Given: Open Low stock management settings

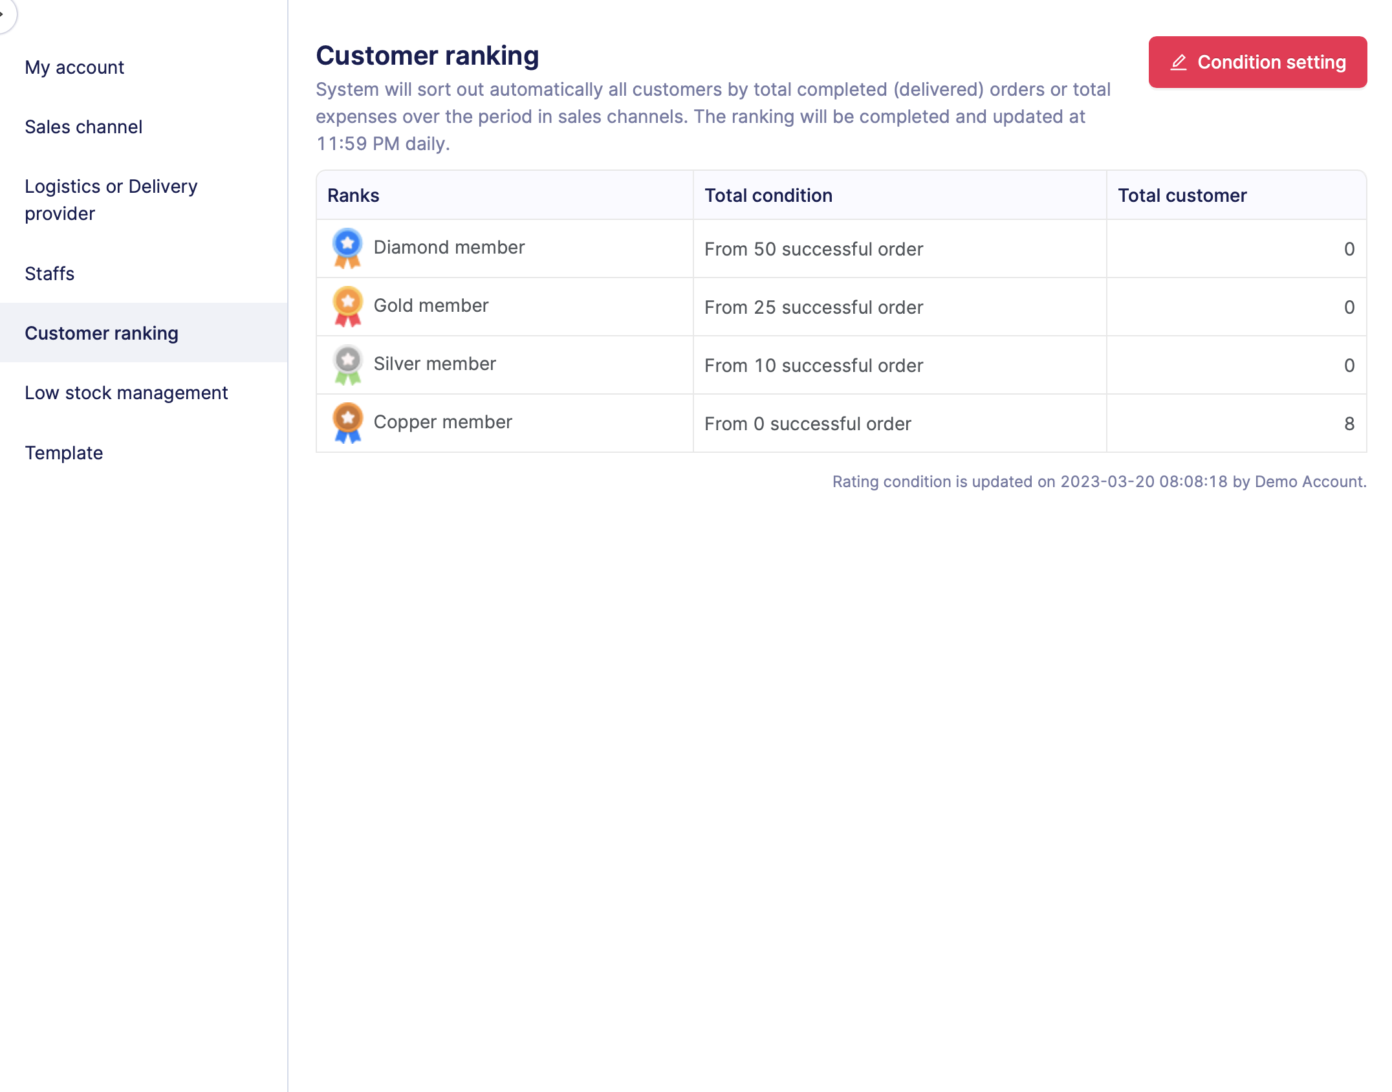Looking at the screenshot, I should 126,393.
